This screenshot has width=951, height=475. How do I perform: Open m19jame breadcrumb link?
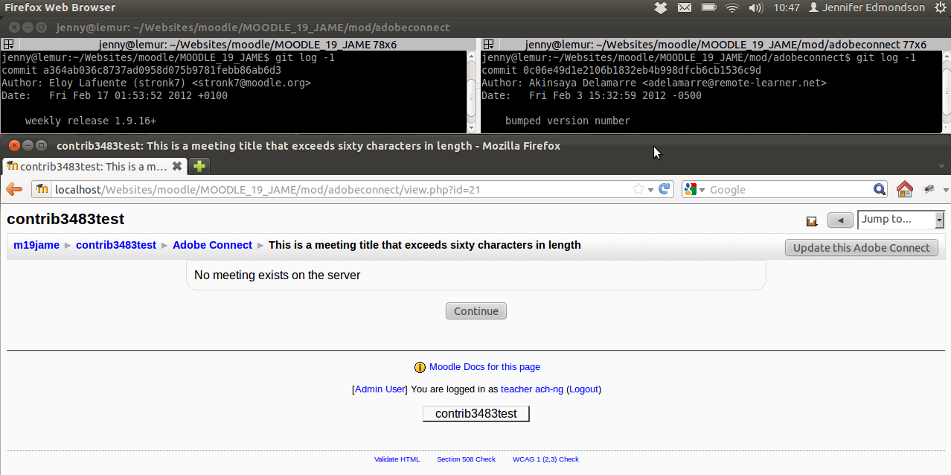(36, 245)
